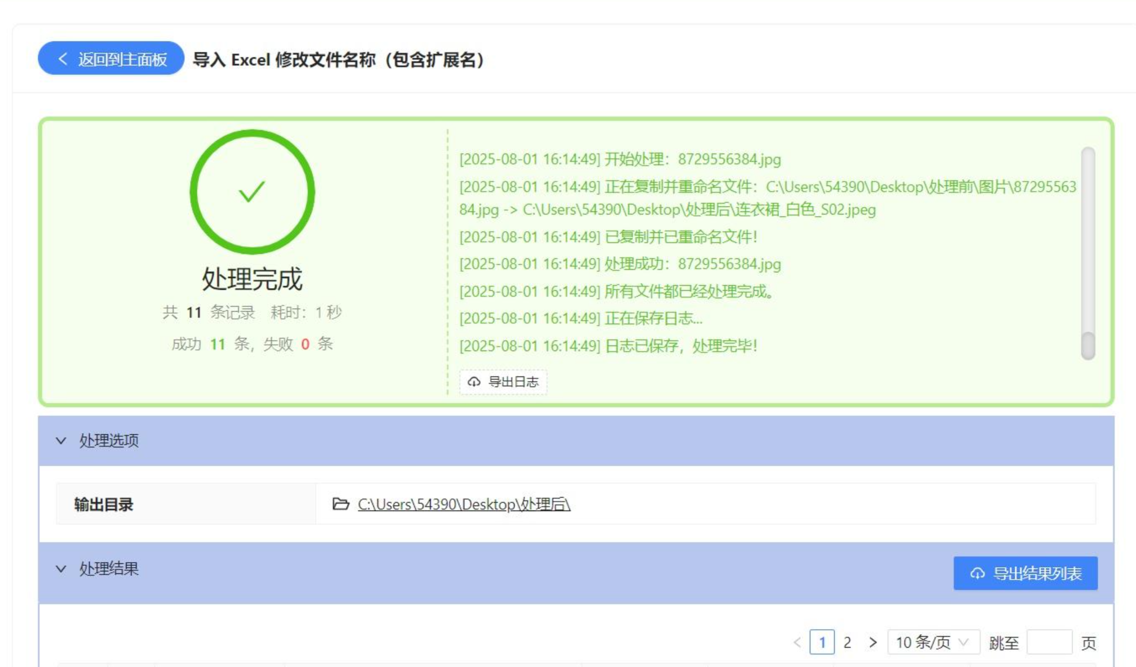Image resolution: width=1136 pixels, height=667 pixels.
Task: Open the output directory path link
Action: 464,504
